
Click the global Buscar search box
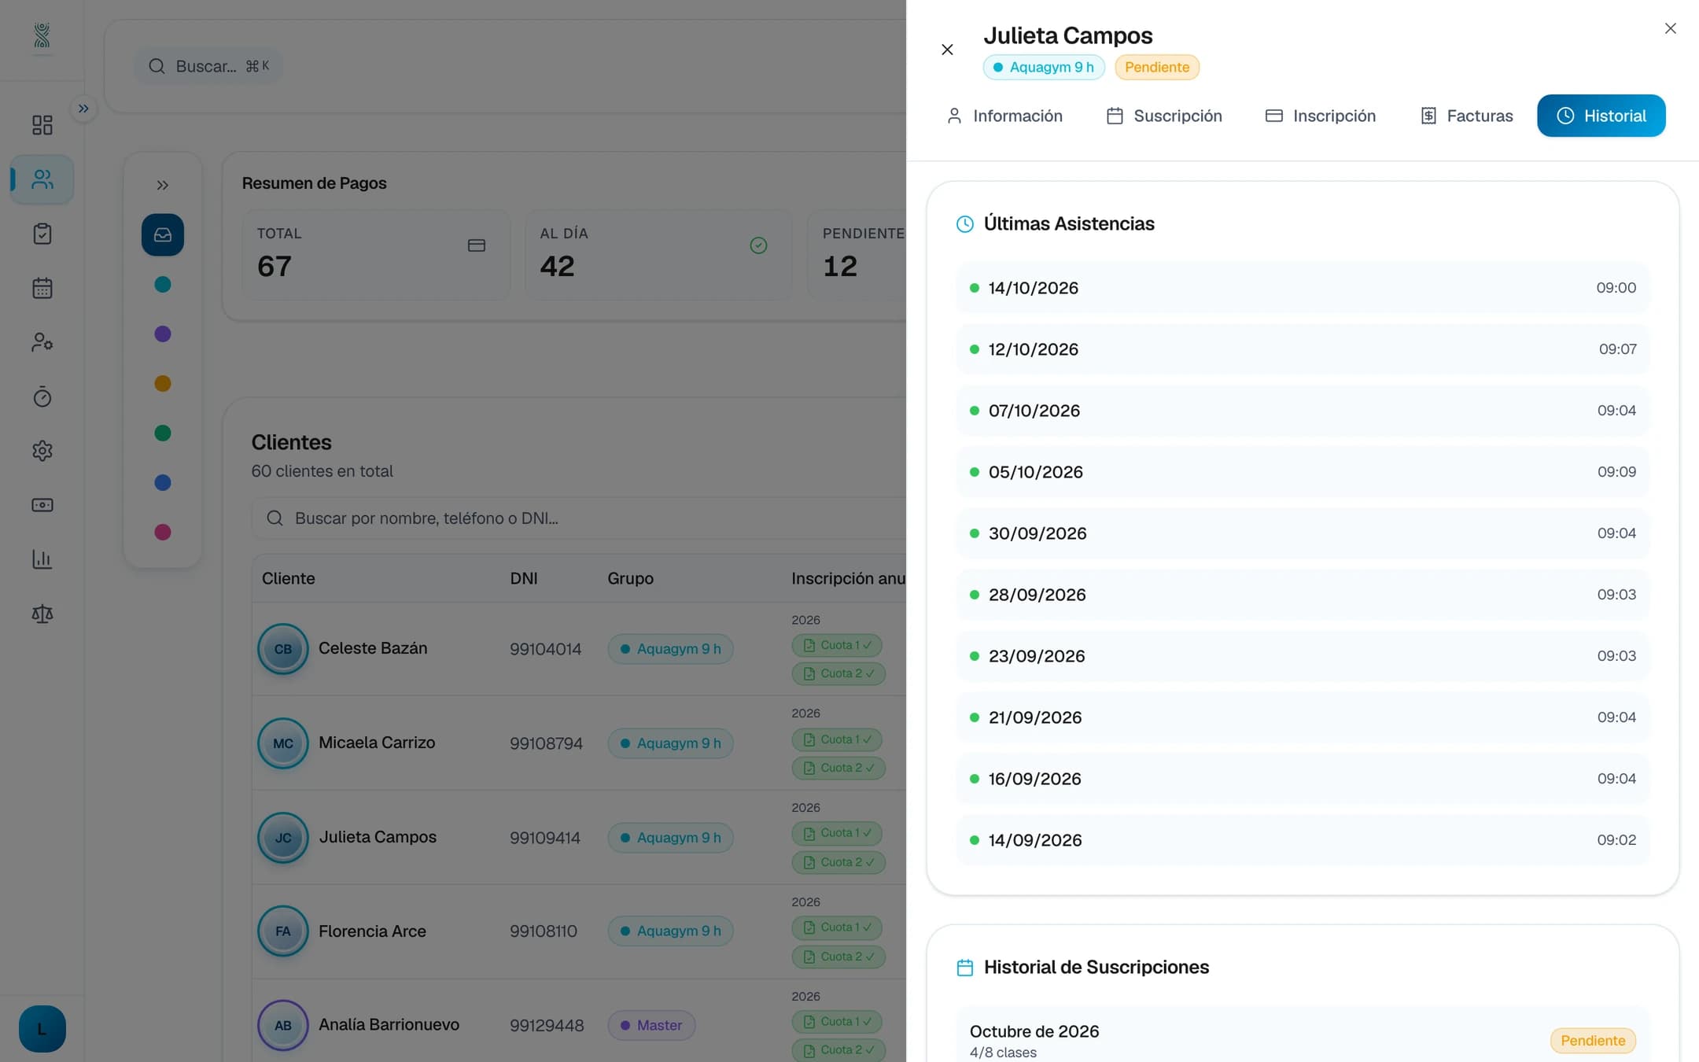(x=208, y=66)
